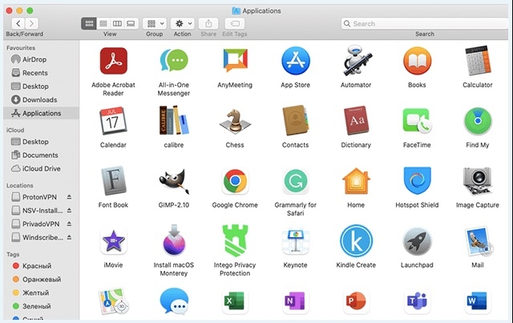Viewport: 513px width, 323px height.
Task: Open the Microsoft OneNote icon
Action: coord(296,301)
